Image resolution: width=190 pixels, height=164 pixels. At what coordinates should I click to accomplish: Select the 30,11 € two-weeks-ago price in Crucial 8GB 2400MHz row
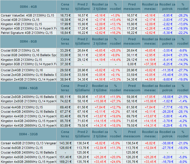coord(82,55)
